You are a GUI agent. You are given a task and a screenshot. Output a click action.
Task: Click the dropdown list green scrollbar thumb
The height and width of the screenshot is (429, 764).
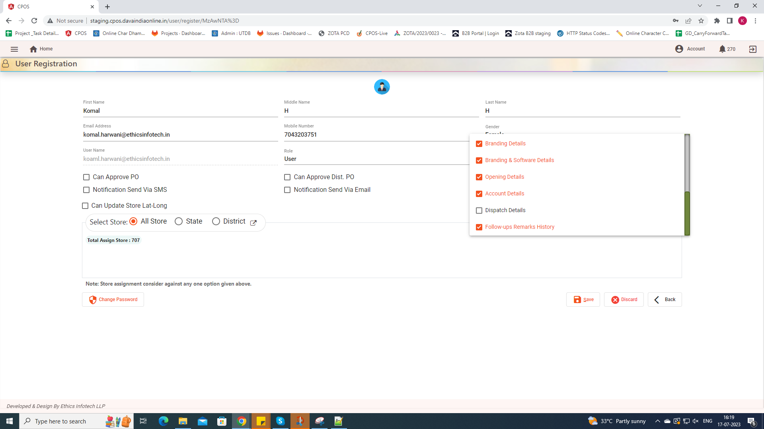(687, 213)
